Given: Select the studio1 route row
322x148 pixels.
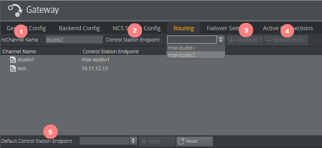Looking at the screenshot, I should (x=161, y=60).
